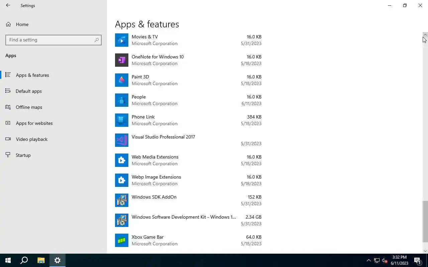The width and height of the screenshot is (428, 267).
Task: Open taskbar Search
Action: pos(24,260)
